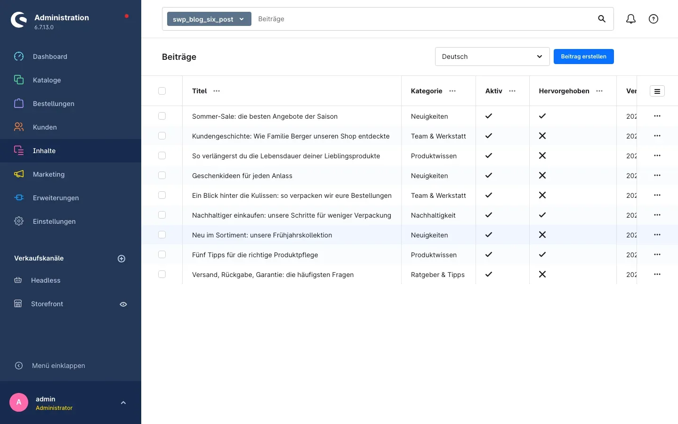Add a sales channel with plus icon
This screenshot has width=678, height=424.
click(x=121, y=259)
